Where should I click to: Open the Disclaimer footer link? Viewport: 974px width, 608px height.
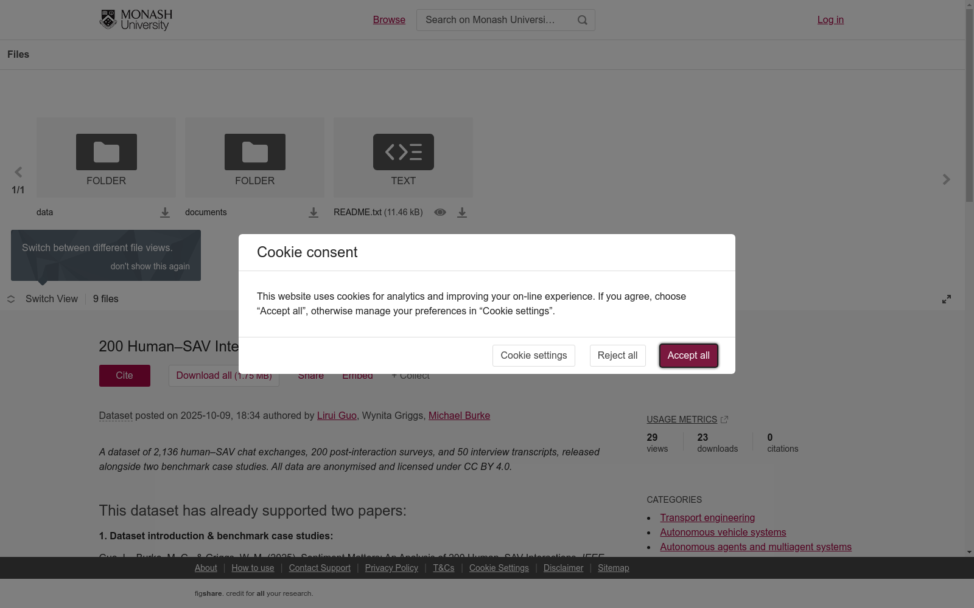[x=563, y=568]
